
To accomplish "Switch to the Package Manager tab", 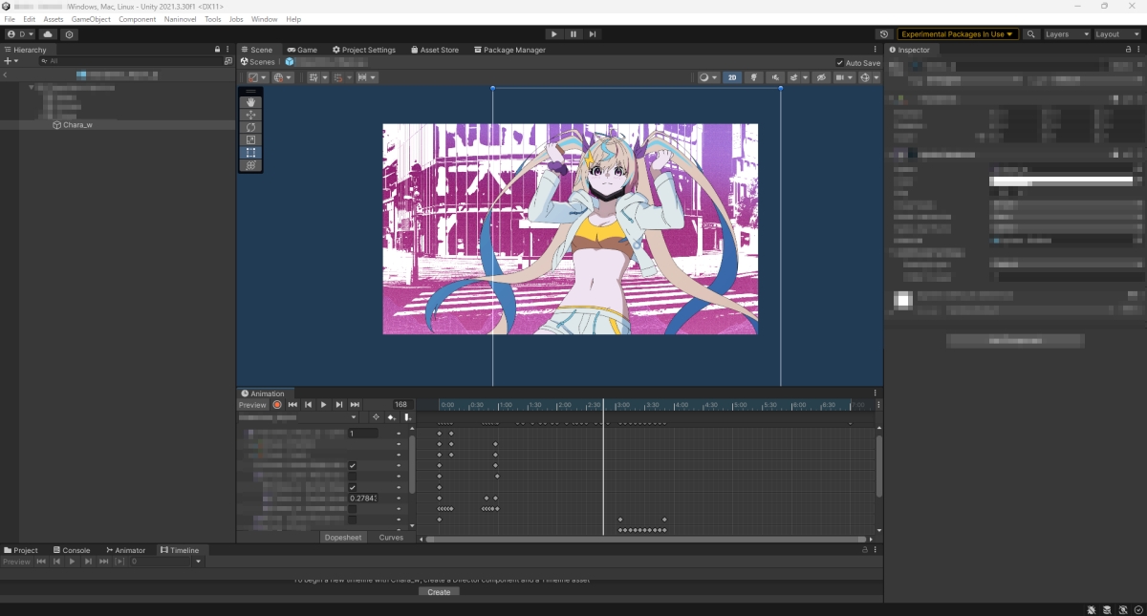I will coord(509,50).
